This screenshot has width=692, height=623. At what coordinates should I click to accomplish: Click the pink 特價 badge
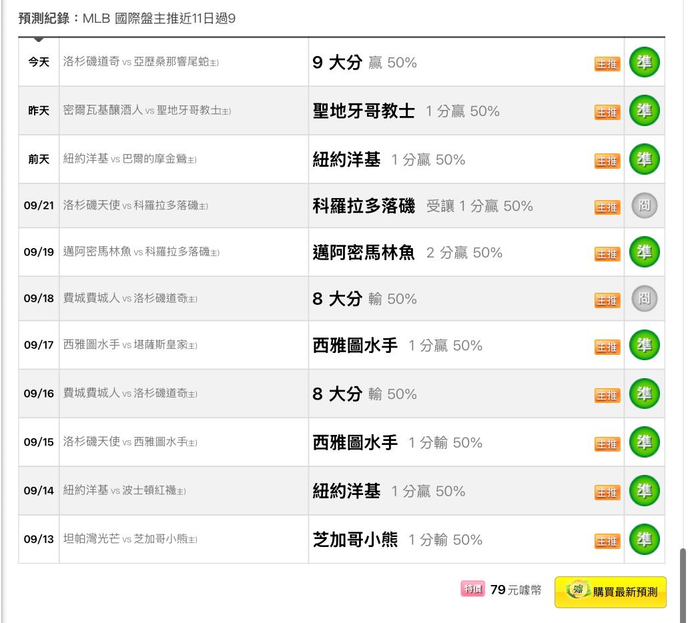pos(472,588)
